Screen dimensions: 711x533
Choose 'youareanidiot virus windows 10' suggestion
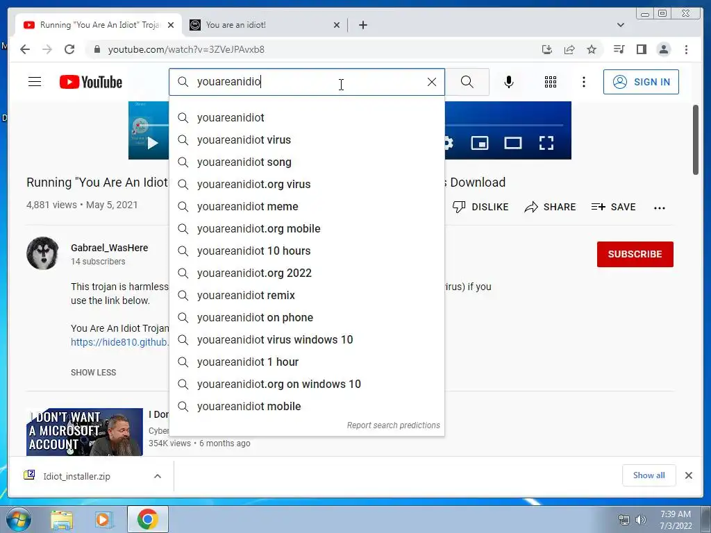[x=306, y=339]
